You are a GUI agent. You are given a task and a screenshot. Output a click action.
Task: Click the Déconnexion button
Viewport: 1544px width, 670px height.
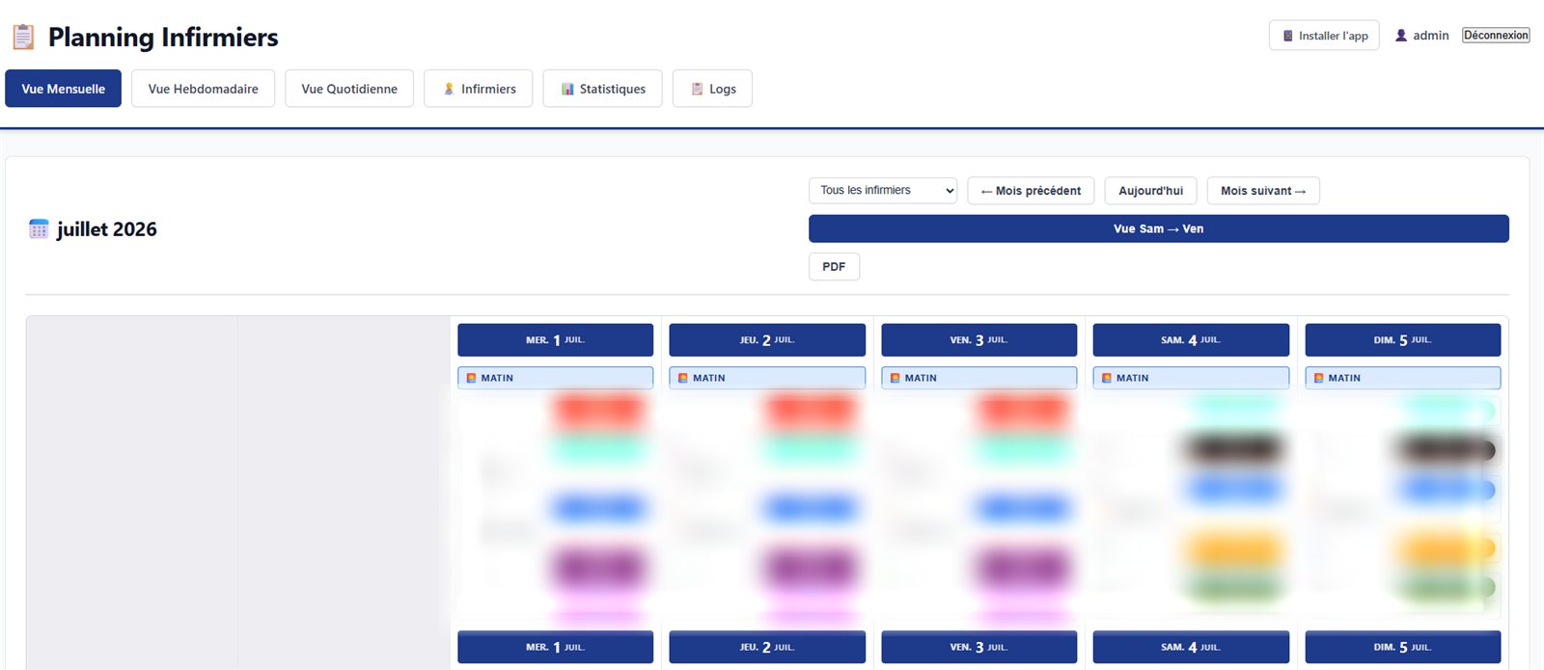click(1496, 36)
